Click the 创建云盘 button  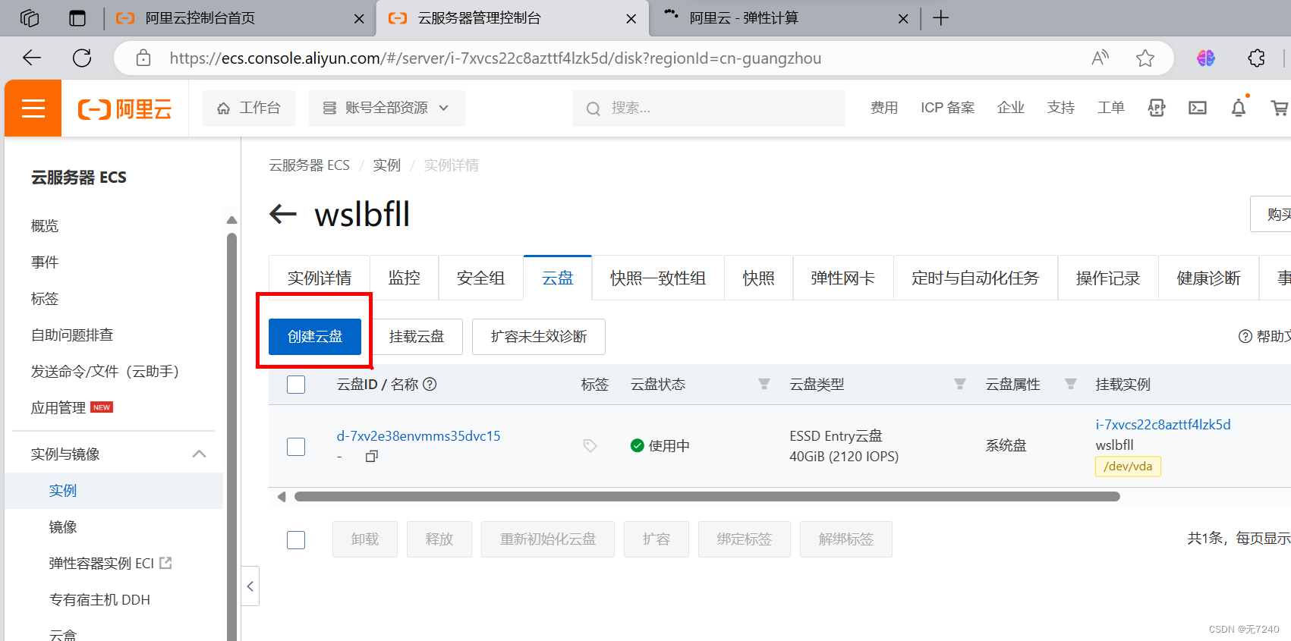[315, 337]
